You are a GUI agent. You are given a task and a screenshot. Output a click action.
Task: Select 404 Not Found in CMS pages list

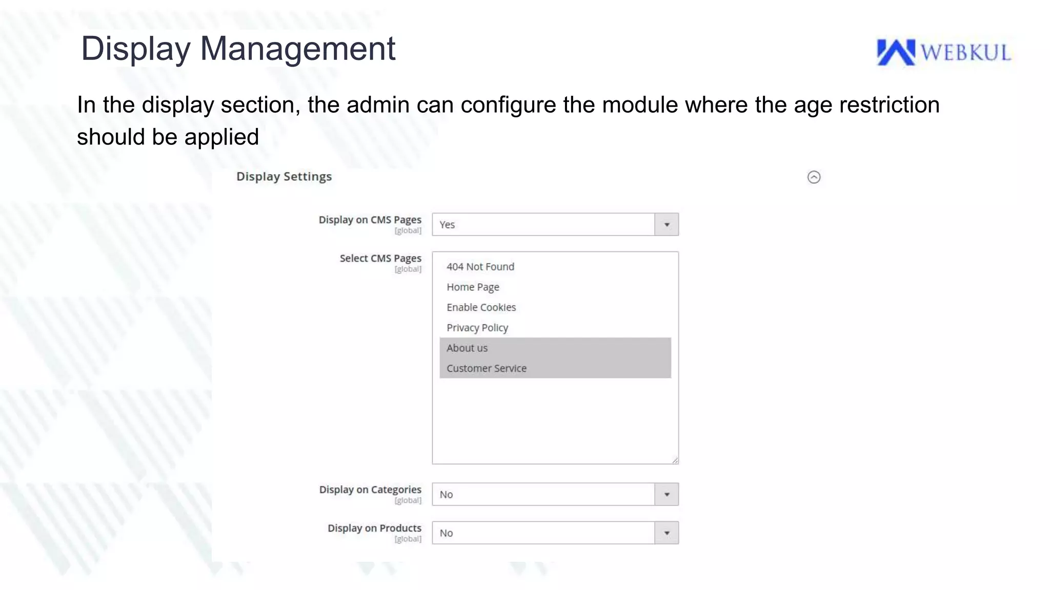point(555,266)
